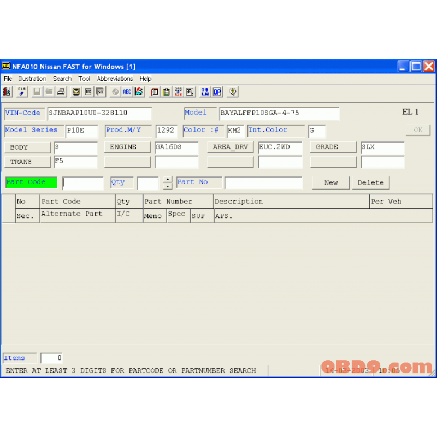Focus the Part Code input field

83,183
